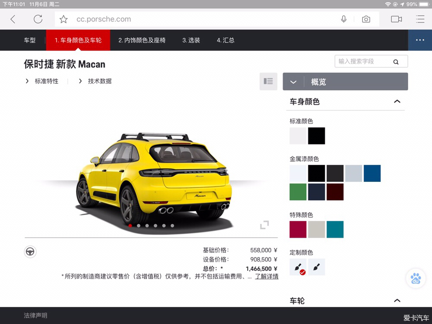Choose the dark navy metallic swatch

pyautogui.click(x=317, y=192)
